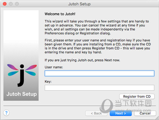
Task: Click the Register from CD button
Action: pyautogui.click(x=137, y=97)
